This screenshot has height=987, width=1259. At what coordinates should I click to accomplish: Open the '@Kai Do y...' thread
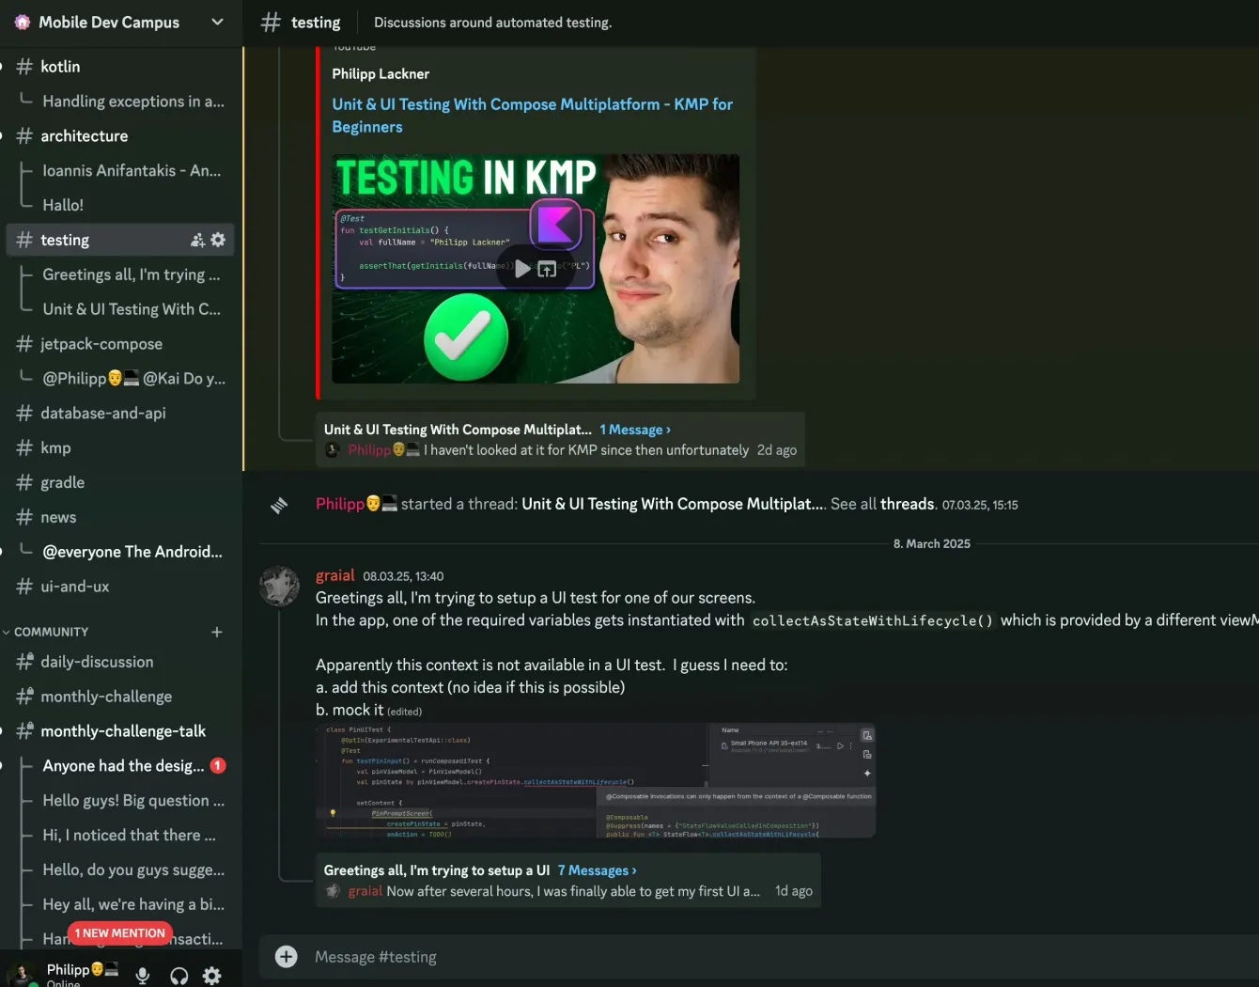pyautogui.click(x=132, y=379)
